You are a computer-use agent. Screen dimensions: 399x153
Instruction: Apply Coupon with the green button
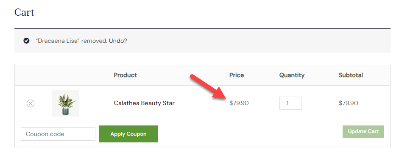click(x=128, y=134)
